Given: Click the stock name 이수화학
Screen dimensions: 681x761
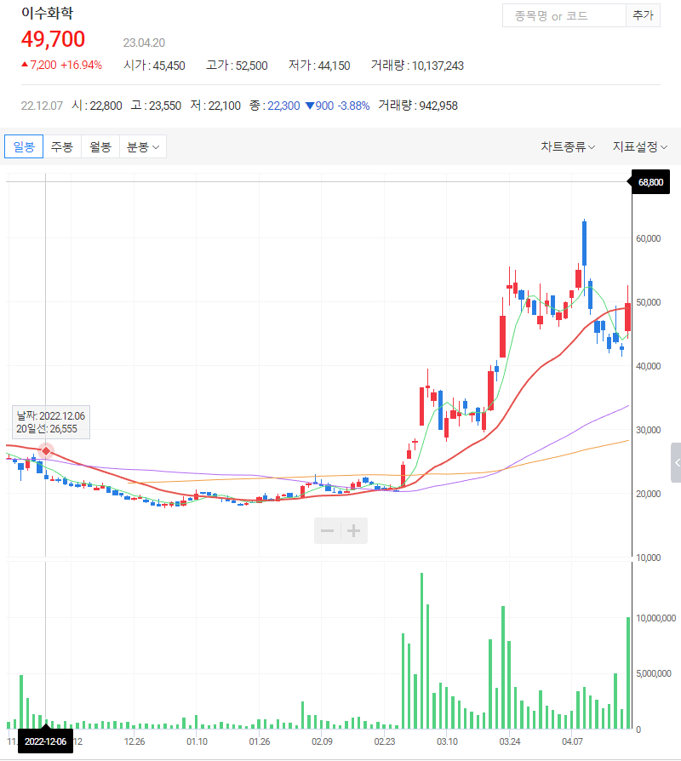Looking at the screenshot, I should [x=47, y=13].
